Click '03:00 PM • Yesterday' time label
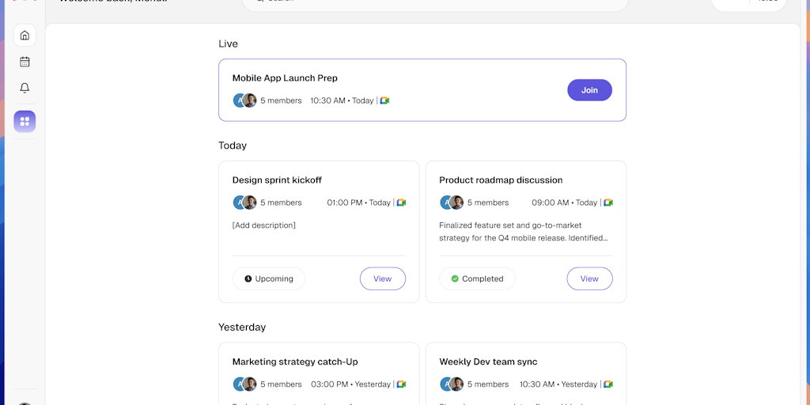 pos(350,384)
